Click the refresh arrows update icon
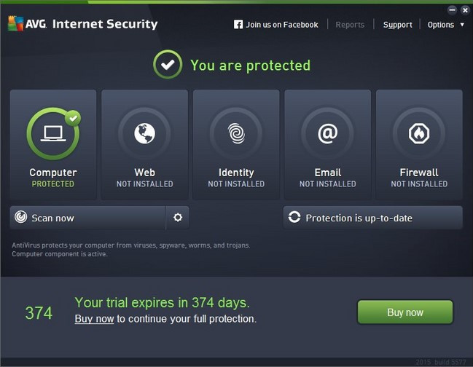This screenshot has height=367, width=473. point(294,217)
